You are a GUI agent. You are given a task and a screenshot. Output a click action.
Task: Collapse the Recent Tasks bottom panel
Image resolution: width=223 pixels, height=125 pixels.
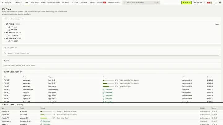(2, 105)
